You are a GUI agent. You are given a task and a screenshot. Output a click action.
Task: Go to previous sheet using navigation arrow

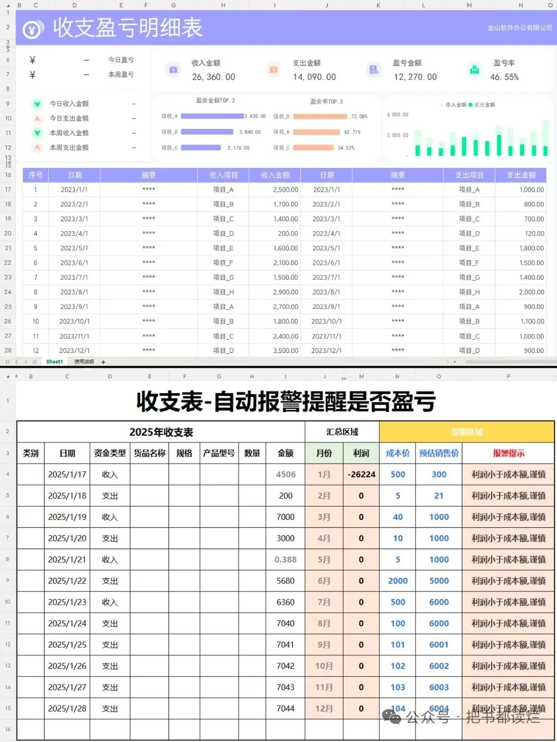(16, 362)
